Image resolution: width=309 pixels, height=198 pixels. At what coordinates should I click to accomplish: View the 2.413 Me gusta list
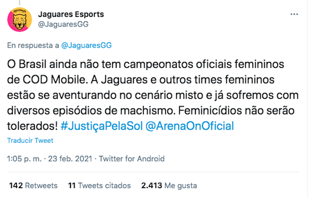pyautogui.click(x=169, y=185)
